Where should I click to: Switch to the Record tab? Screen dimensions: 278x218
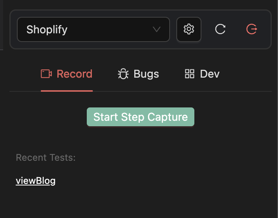click(67, 74)
